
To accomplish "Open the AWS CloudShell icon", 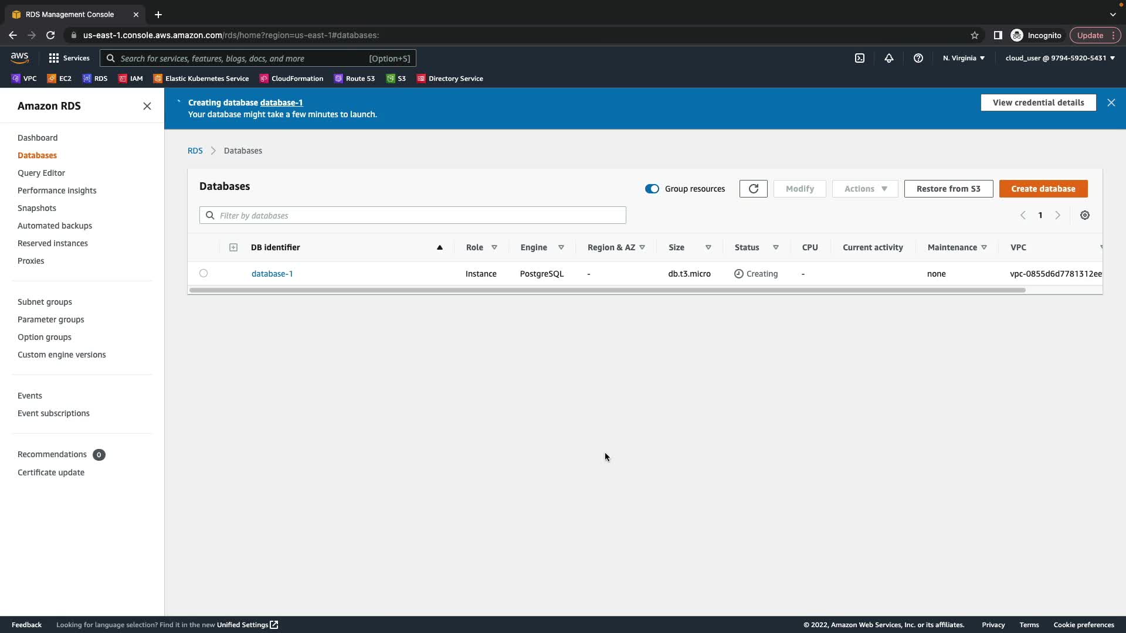I will pos(860,58).
